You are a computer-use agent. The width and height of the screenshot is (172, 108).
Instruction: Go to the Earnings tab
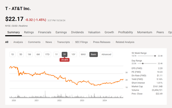[x=61, y=32]
